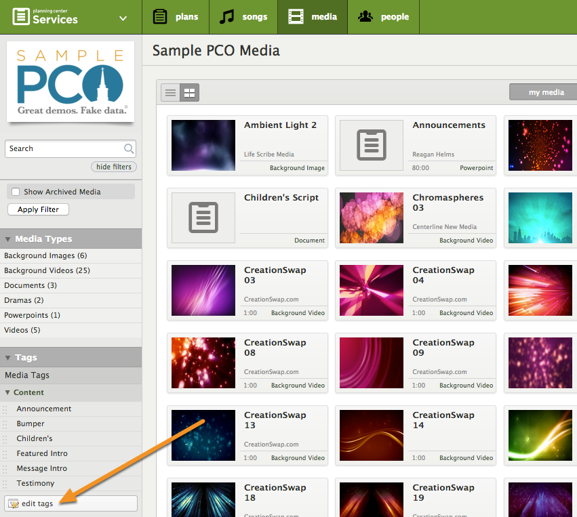Screen dimensions: 577x517
Task: Open the CreationSwap 03 thumbnail
Action: click(x=203, y=290)
